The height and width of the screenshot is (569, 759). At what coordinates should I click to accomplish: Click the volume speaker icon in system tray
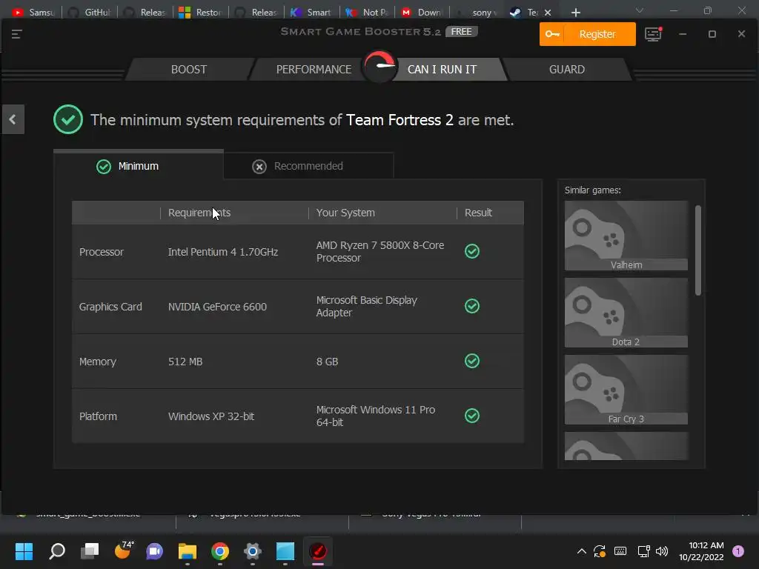[662, 551]
